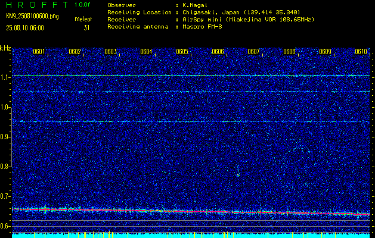Click the 0.7 frequency axis label
Viewport: 375px width, 238px height.
[5, 196]
